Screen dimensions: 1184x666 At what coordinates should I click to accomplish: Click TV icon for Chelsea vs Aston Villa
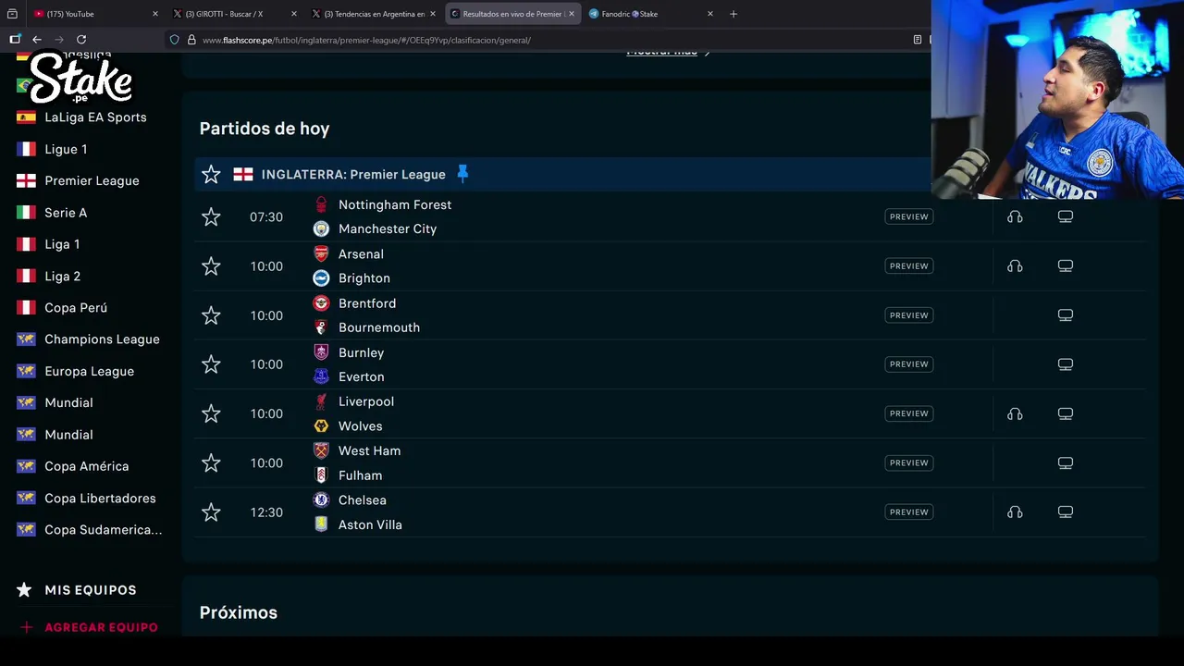tap(1066, 512)
